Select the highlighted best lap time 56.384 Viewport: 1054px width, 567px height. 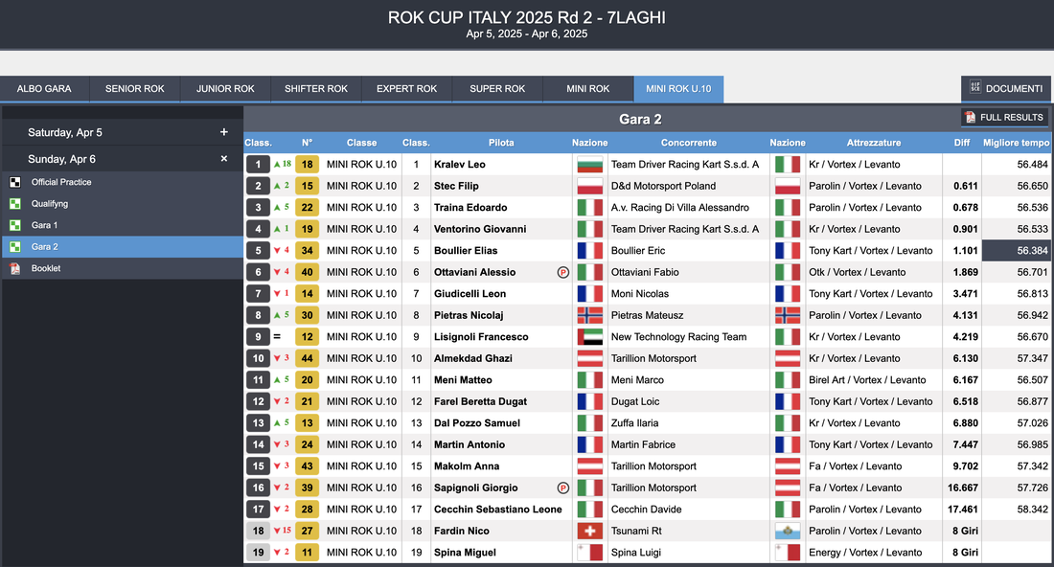(1016, 251)
